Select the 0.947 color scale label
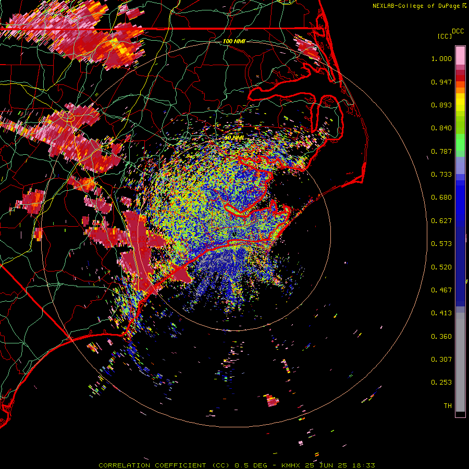 (441, 82)
